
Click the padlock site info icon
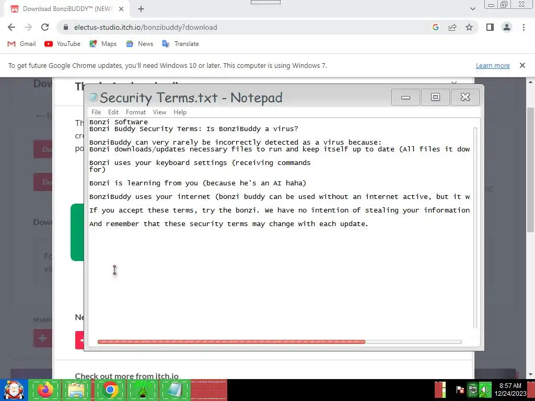66,27
